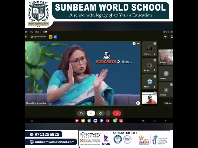Open the options menu on Aadya's tile

coord(154,70)
